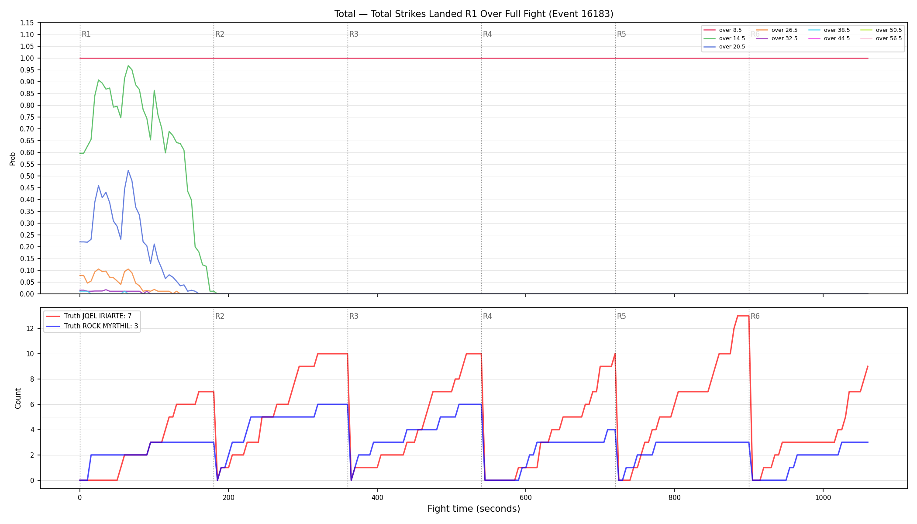Select the 'over 26.5' legend label

click(784, 30)
